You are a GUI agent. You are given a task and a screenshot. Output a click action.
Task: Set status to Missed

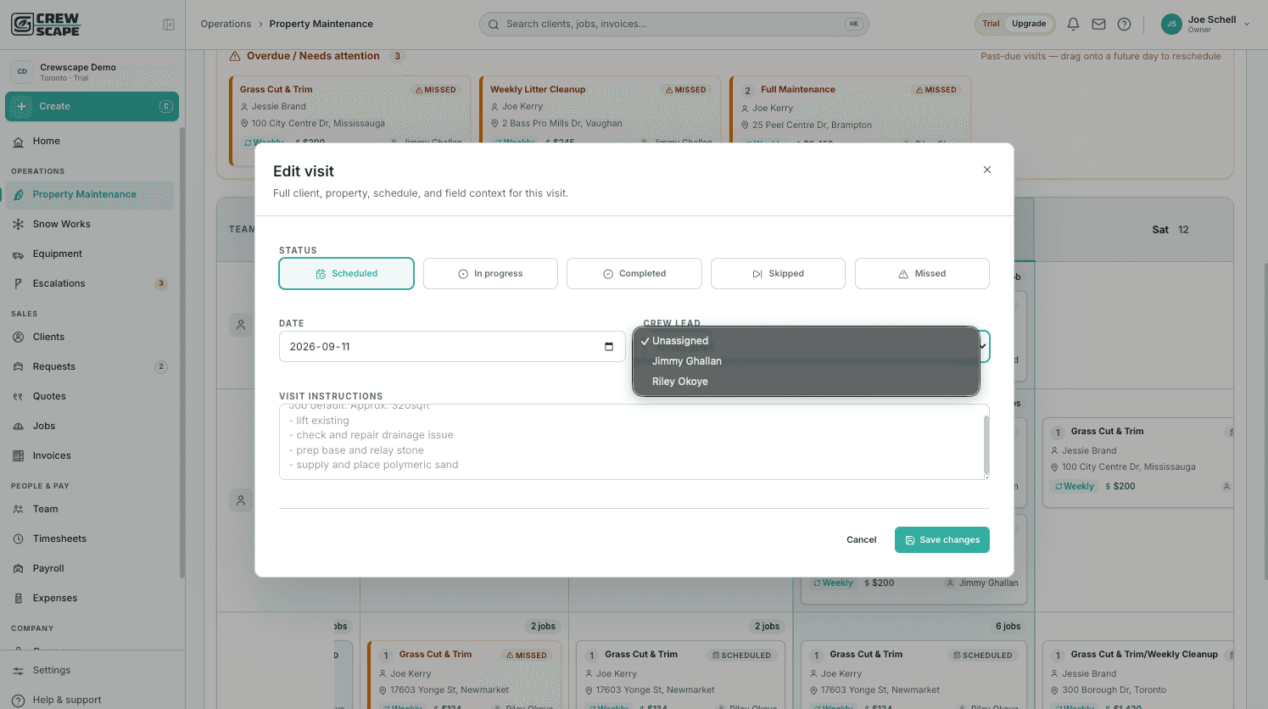coord(922,273)
